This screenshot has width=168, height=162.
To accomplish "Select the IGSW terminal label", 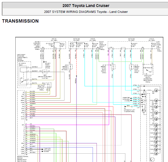I will click(23, 103).
